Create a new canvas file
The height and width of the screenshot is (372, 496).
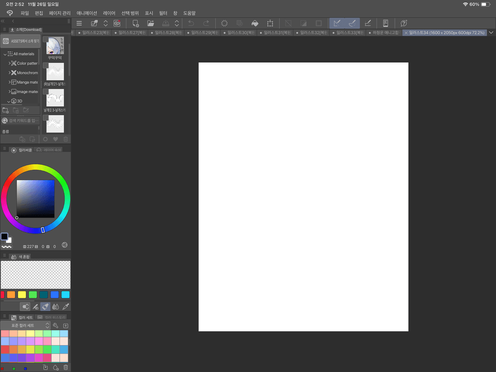click(x=135, y=23)
